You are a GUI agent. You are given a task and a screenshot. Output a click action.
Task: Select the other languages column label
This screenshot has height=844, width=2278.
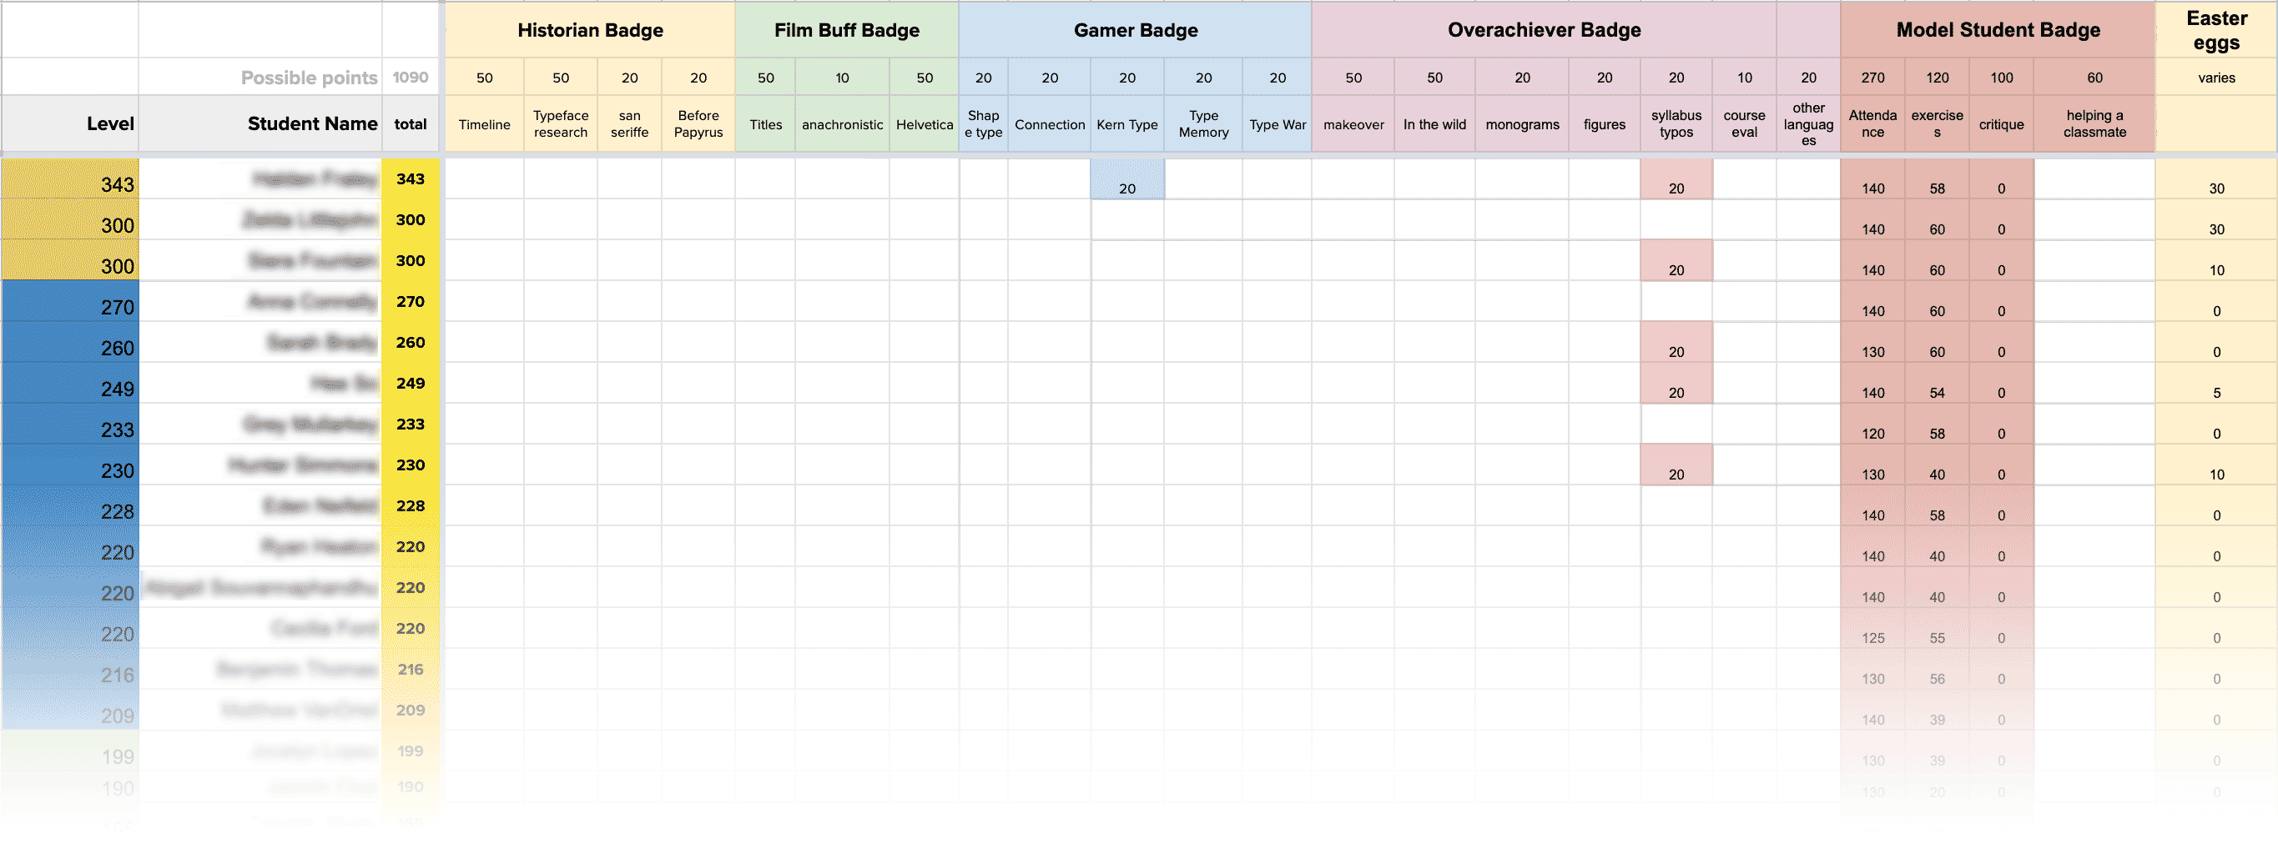click(1808, 123)
